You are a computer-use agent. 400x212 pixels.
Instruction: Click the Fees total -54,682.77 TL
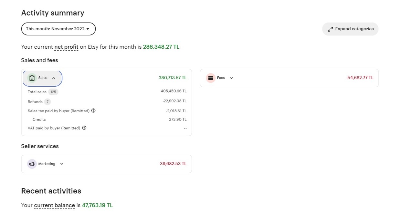point(360,78)
